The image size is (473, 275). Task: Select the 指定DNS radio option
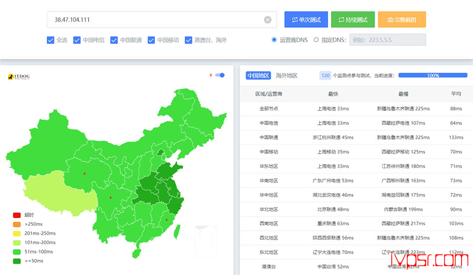(316, 40)
